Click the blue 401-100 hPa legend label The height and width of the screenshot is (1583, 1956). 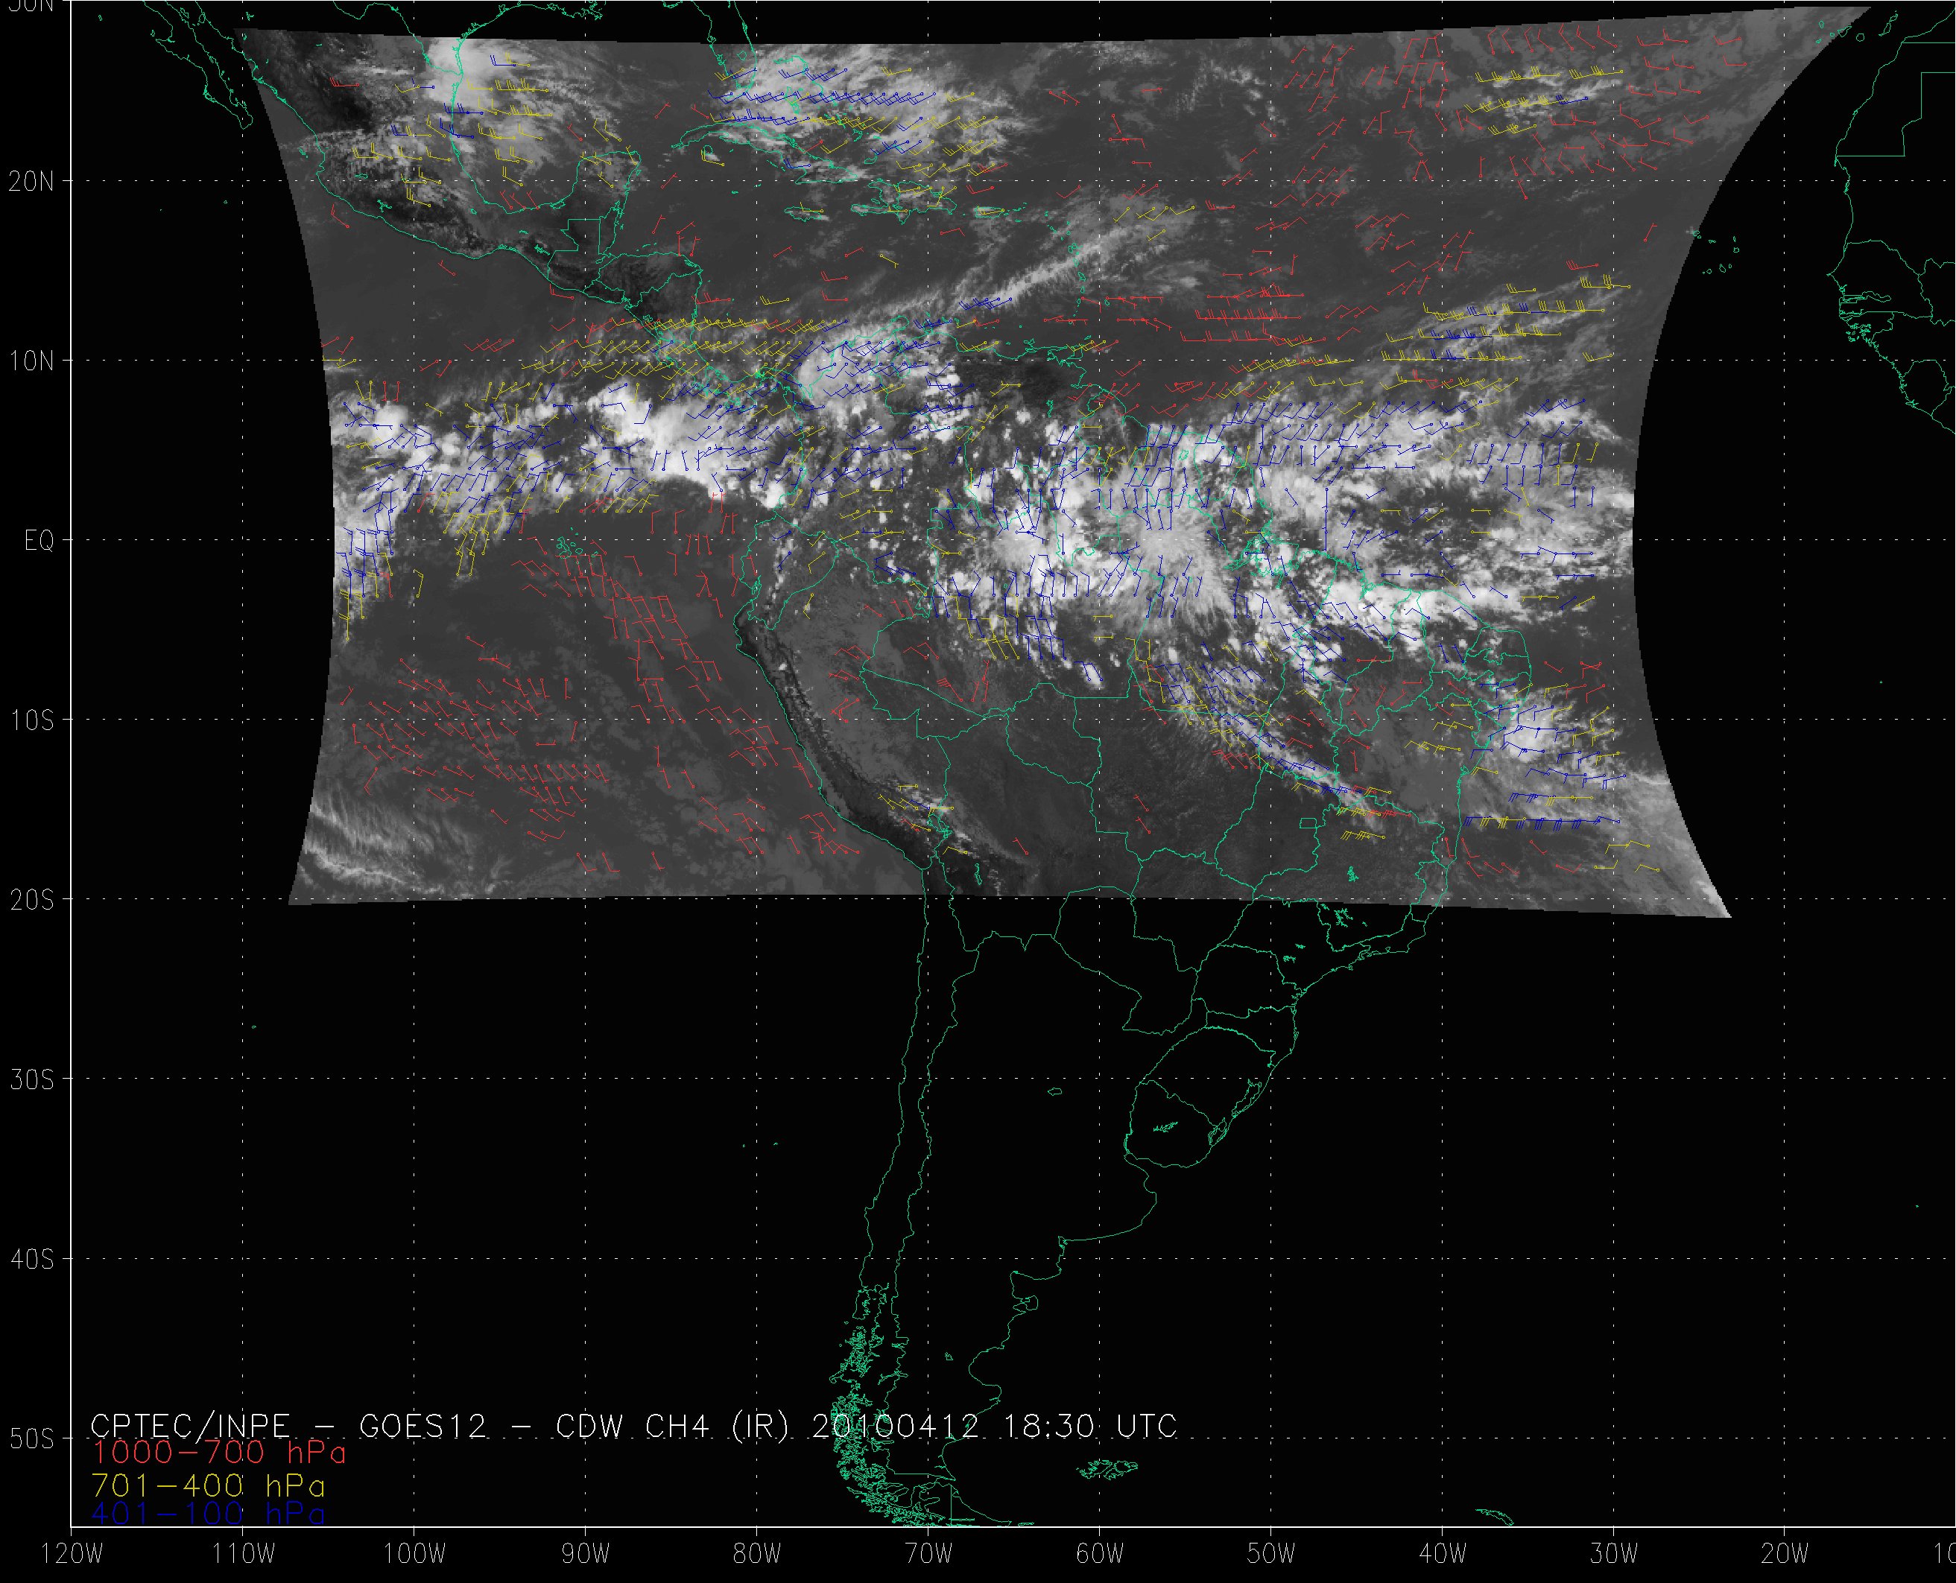tap(209, 1514)
